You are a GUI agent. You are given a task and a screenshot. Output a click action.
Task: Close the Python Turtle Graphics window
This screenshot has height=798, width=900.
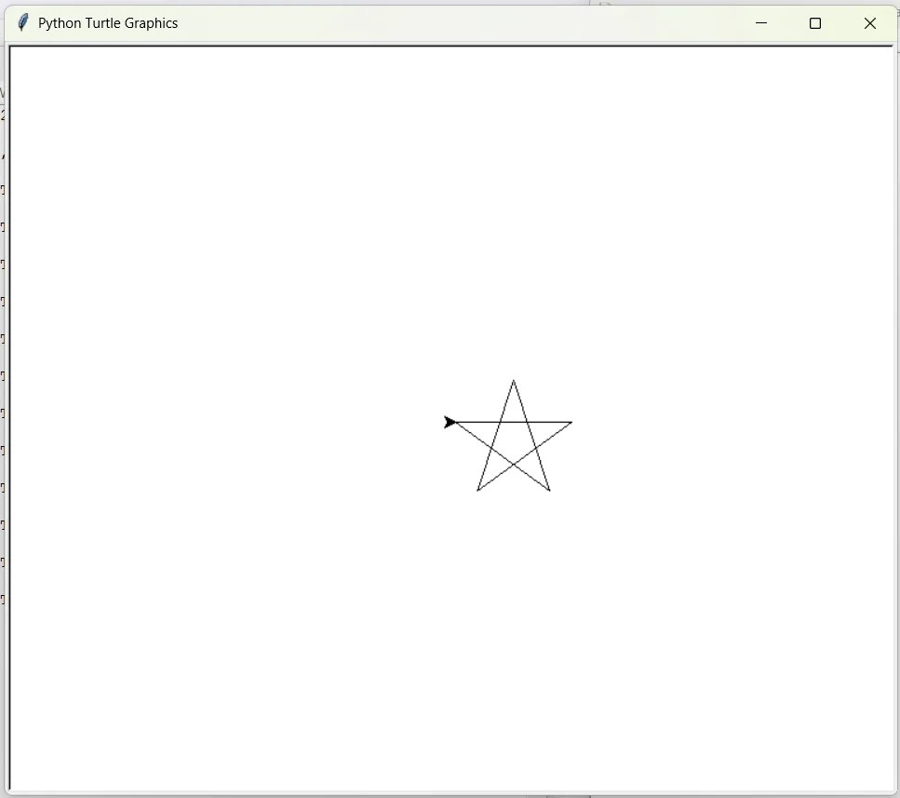869,23
